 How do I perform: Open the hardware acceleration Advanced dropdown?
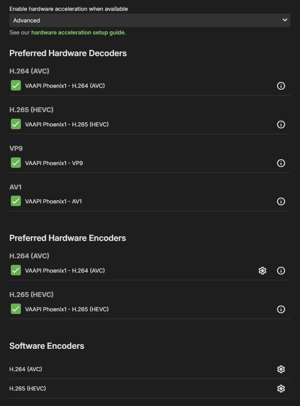pos(150,20)
